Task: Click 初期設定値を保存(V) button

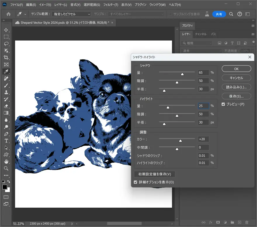Action: coord(154,174)
